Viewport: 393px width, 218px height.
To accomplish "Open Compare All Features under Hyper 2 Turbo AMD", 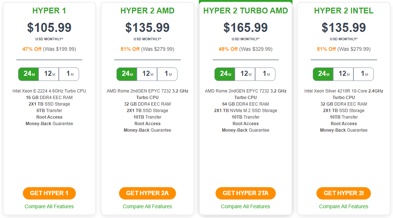I will [x=246, y=206].
